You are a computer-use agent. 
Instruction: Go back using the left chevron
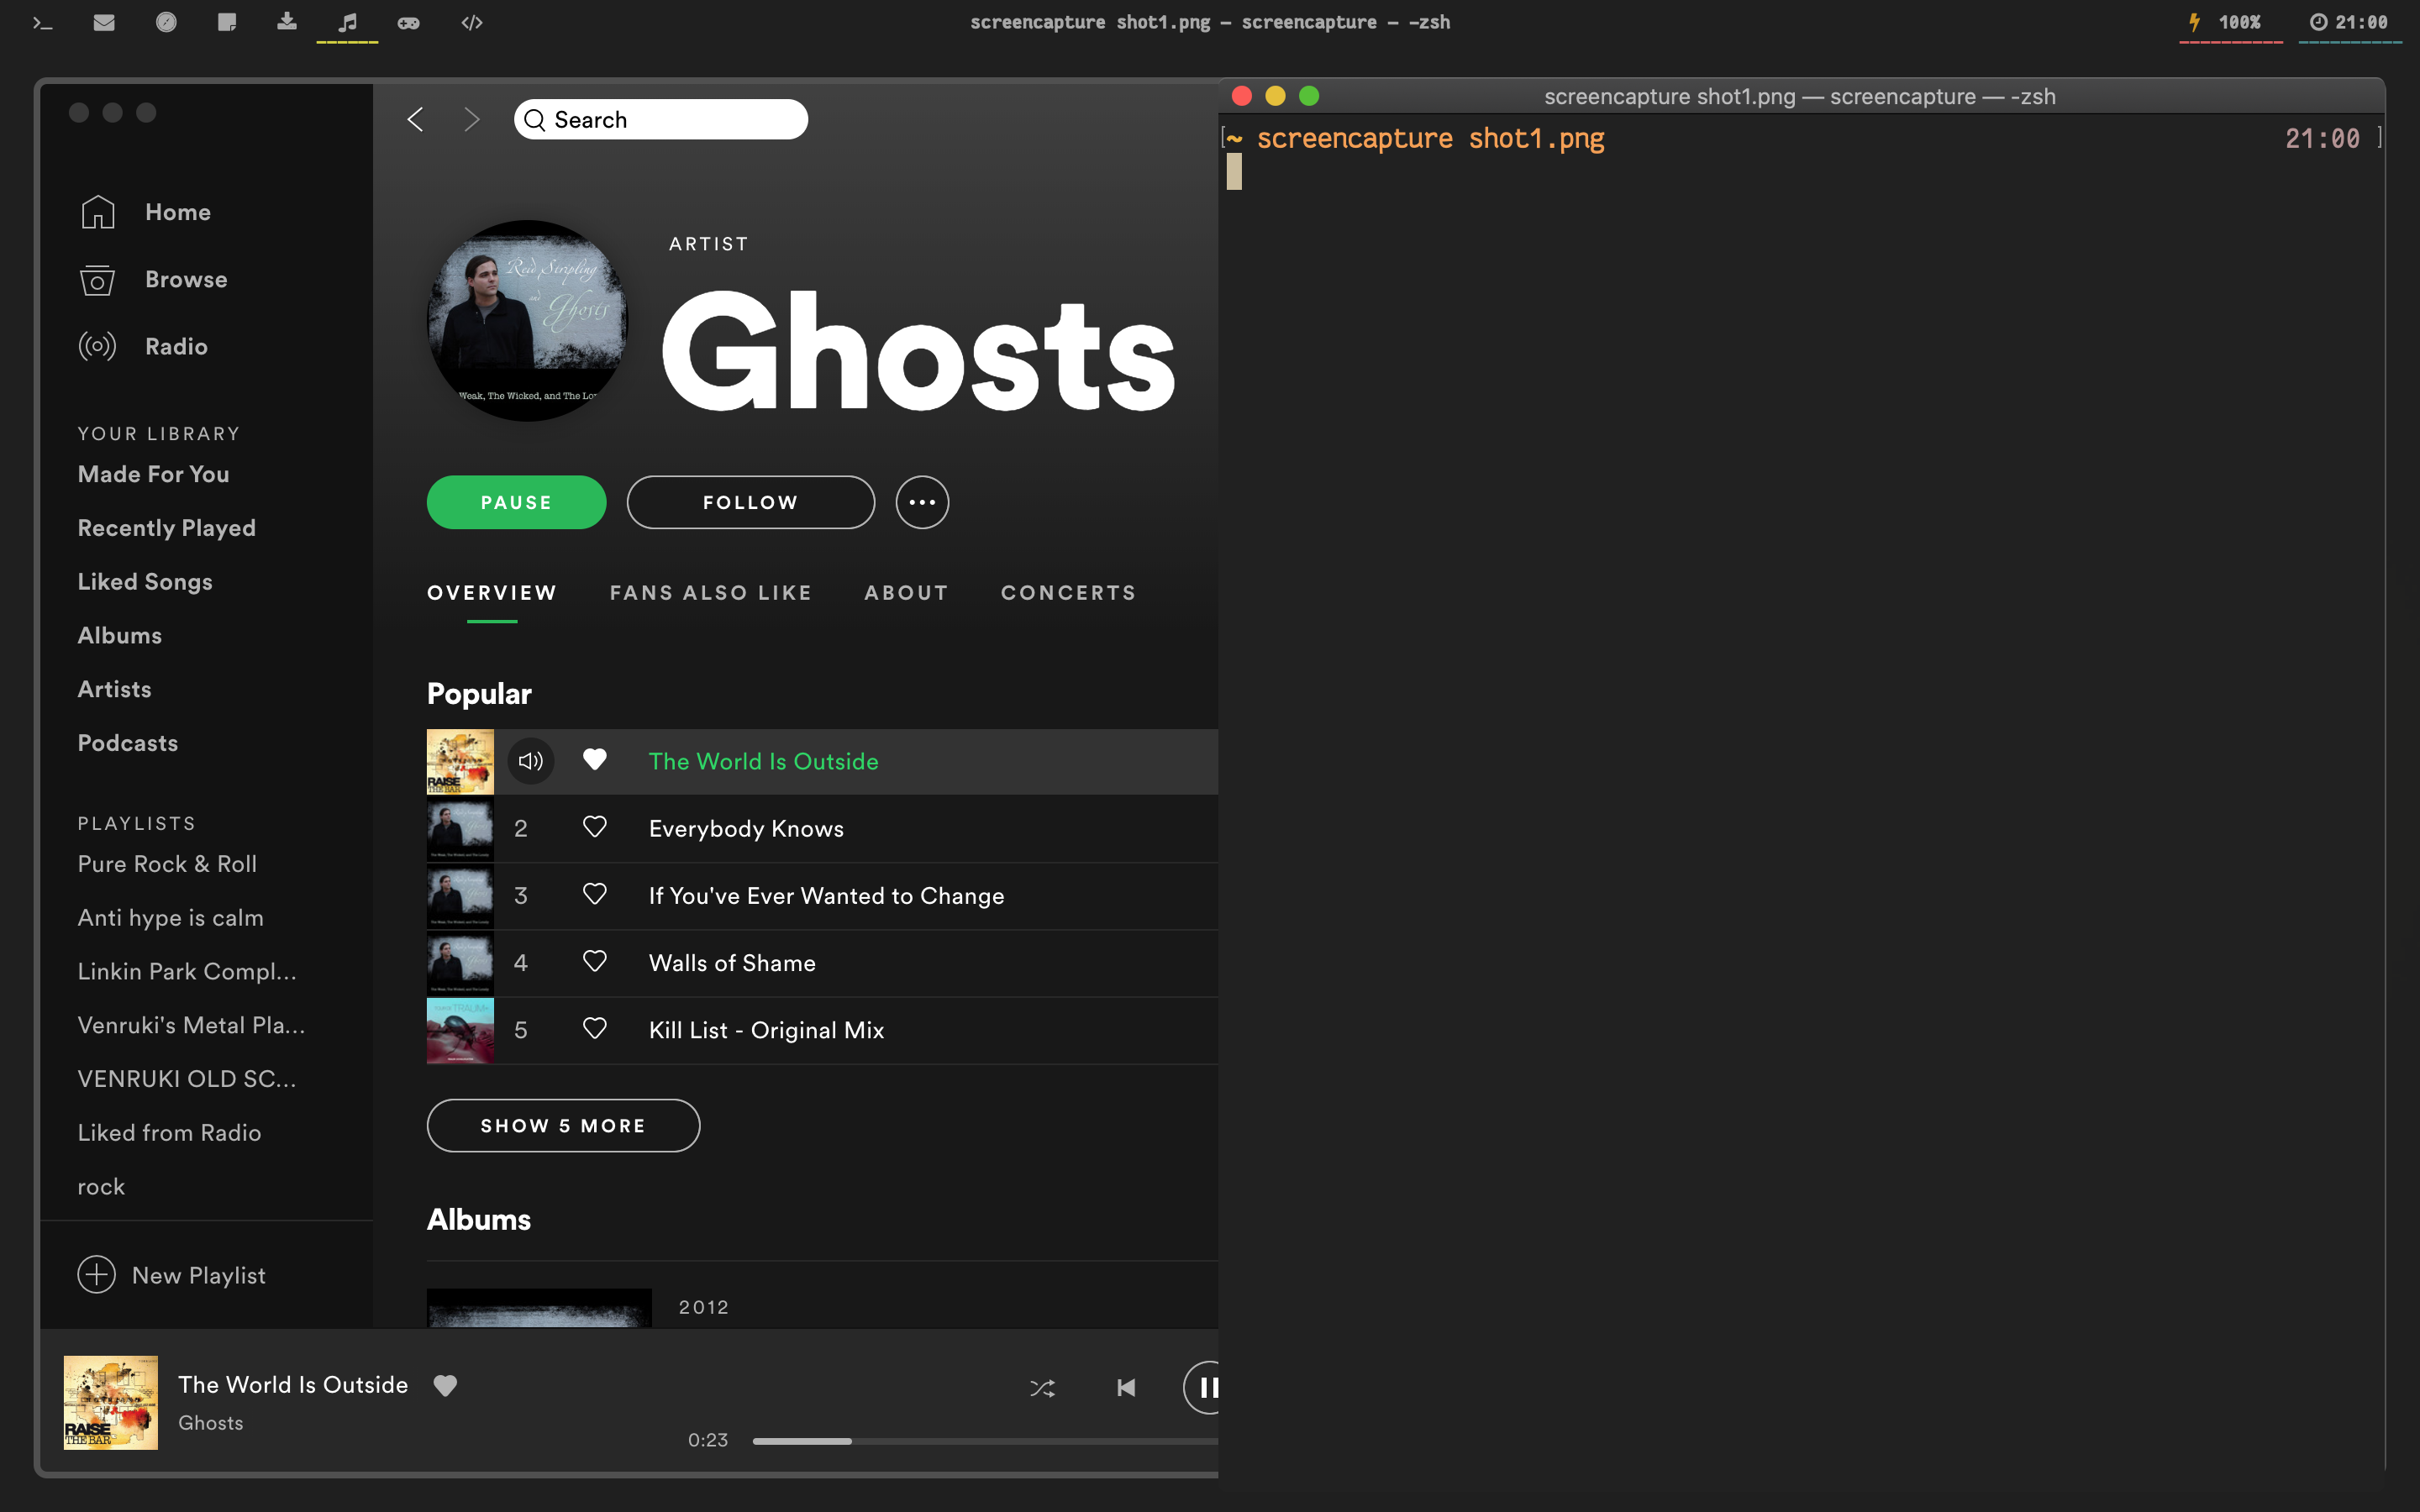pyautogui.click(x=416, y=120)
